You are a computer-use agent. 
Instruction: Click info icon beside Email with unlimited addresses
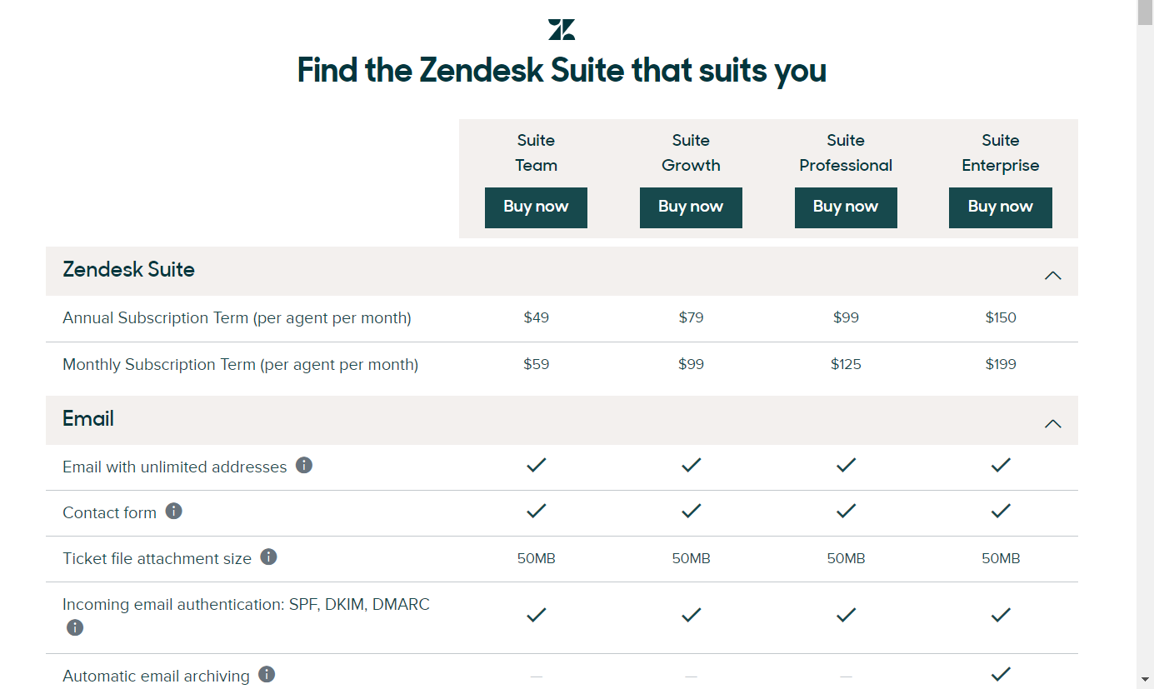click(x=304, y=465)
